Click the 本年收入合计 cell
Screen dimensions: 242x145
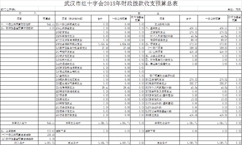click(19, 123)
